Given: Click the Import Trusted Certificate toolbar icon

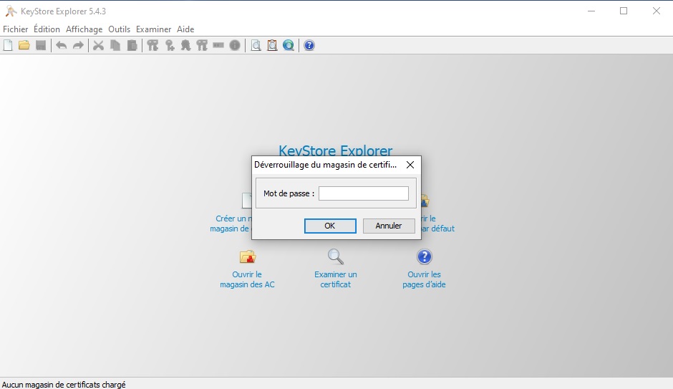Looking at the screenshot, I should [185, 45].
